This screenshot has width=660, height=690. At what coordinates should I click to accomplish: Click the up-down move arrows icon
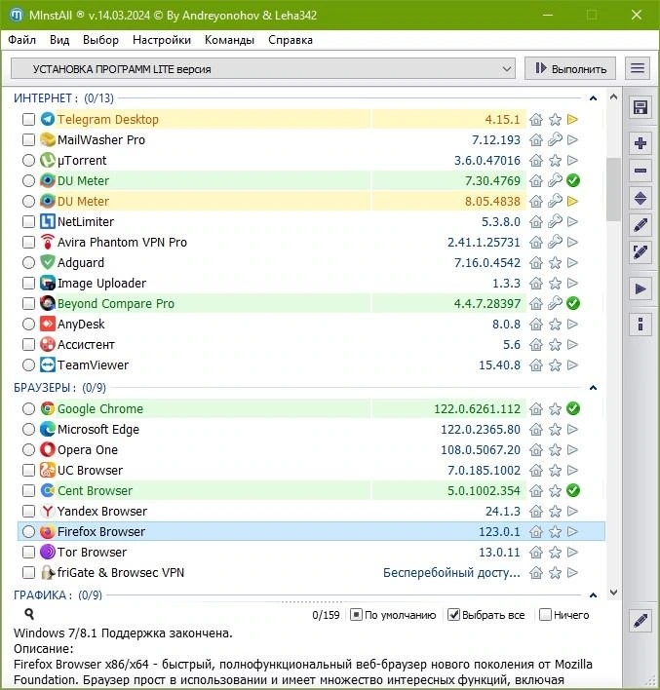(641, 199)
